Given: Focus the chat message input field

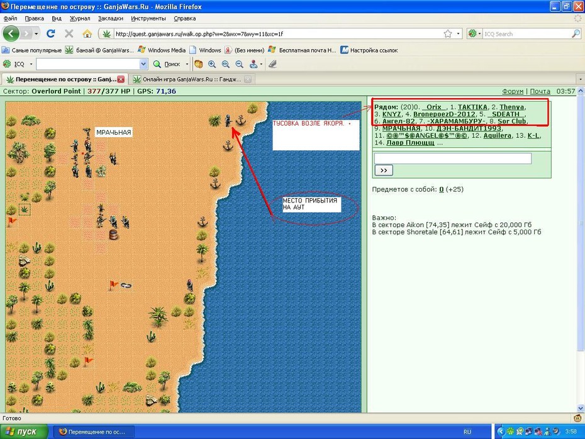Looking at the screenshot, I should point(453,158).
